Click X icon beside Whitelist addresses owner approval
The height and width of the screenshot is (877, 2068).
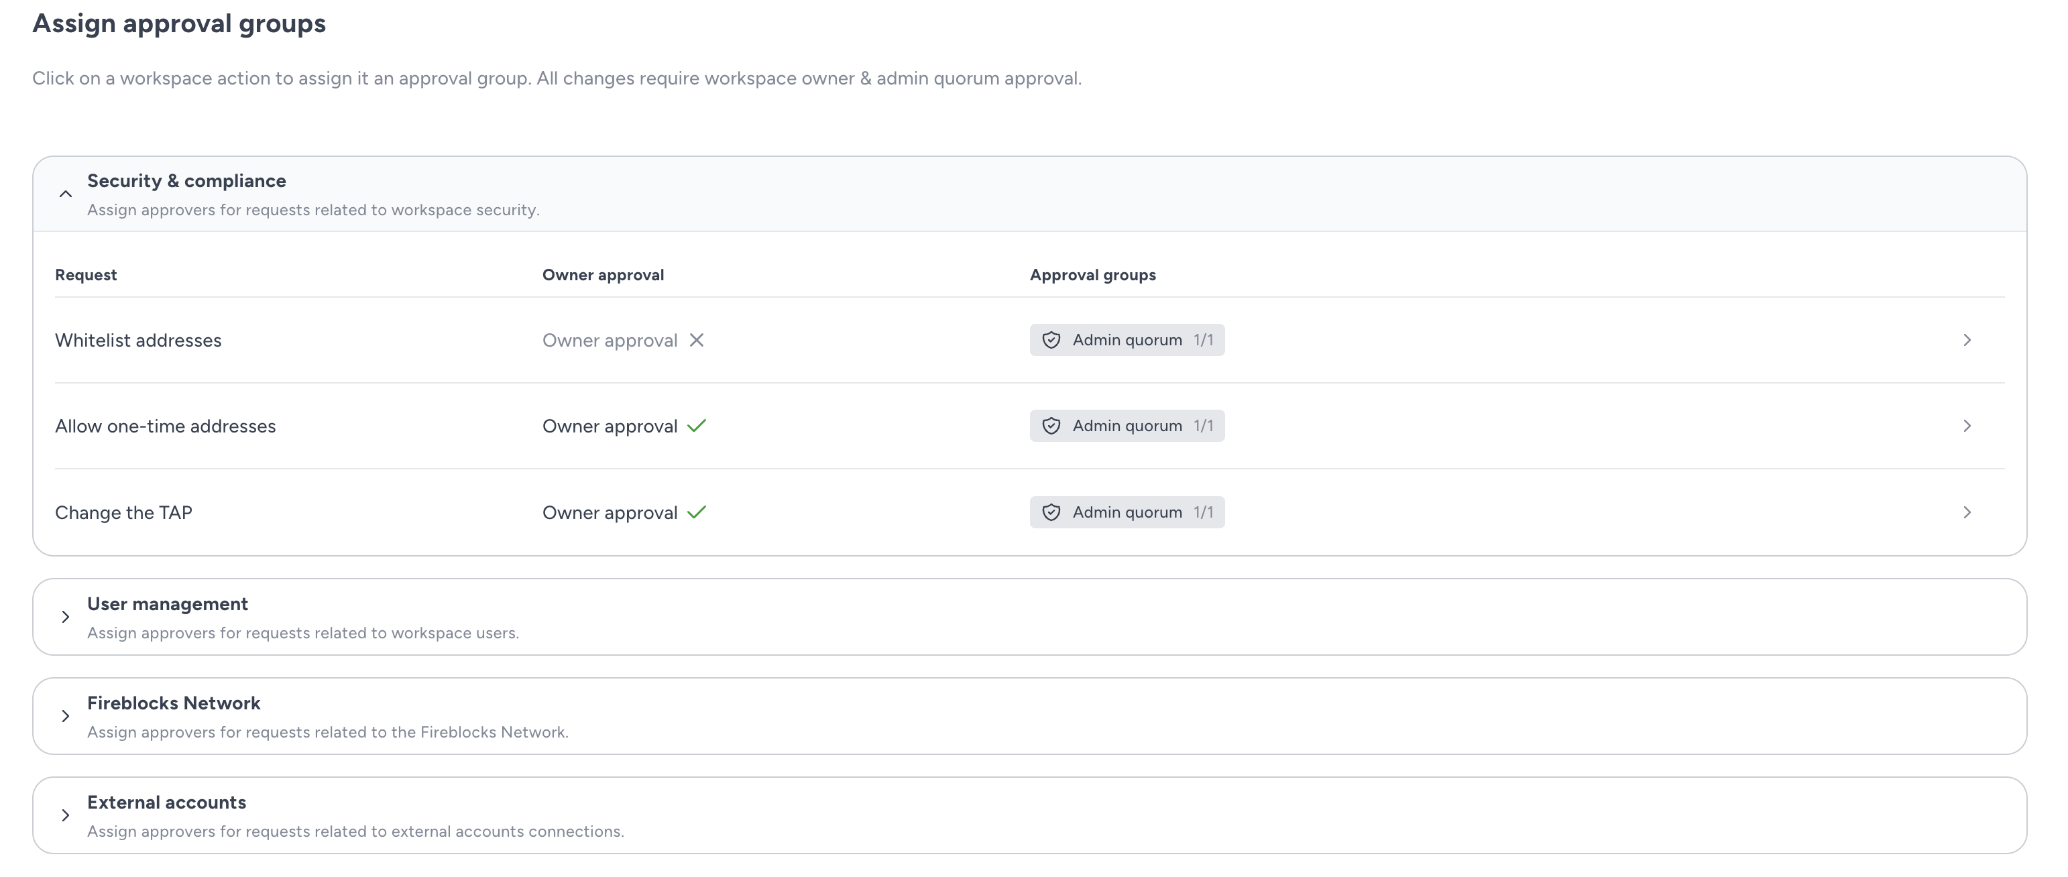[697, 340]
